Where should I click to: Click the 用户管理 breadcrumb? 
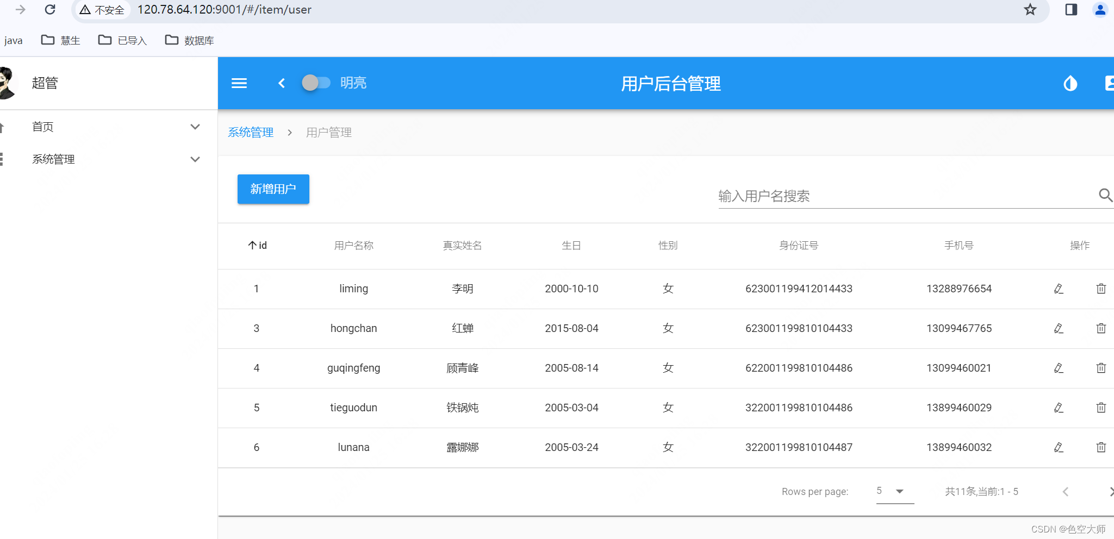[329, 133]
